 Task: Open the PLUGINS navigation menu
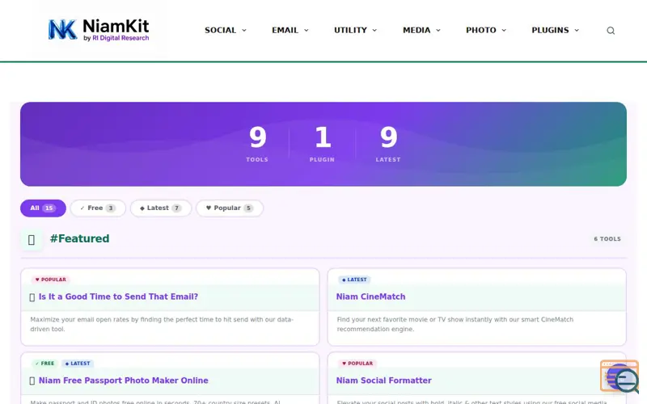coord(550,30)
